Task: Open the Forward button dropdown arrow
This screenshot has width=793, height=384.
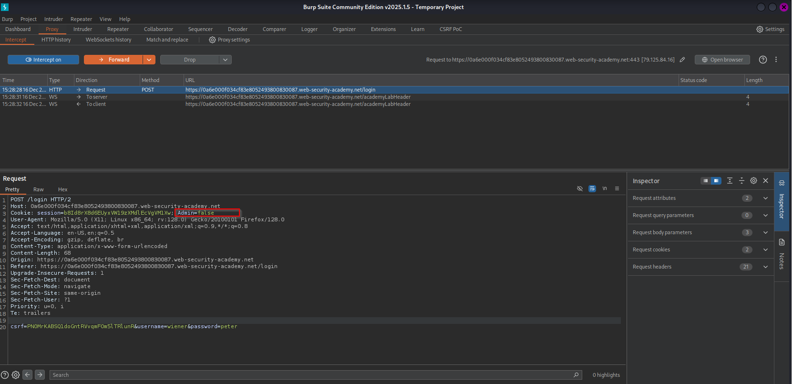Action: tap(149, 60)
